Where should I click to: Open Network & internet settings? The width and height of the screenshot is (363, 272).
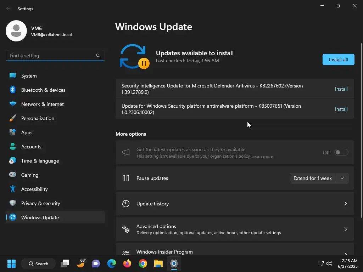[x=55, y=104]
